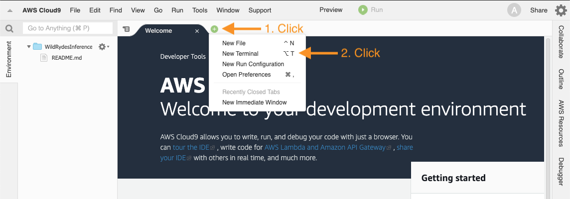Image resolution: width=570 pixels, height=199 pixels.
Task: Open the tab list pane icon
Action: (126, 29)
